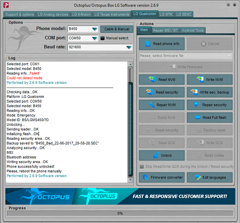This screenshot has height=223, width=240.
Task: Click the Octopus banner advertisement
Action: (120, 196)
